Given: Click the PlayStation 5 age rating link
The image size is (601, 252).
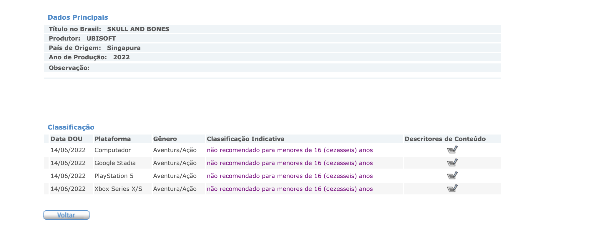Looking at the screenshot, I should 290,176.
